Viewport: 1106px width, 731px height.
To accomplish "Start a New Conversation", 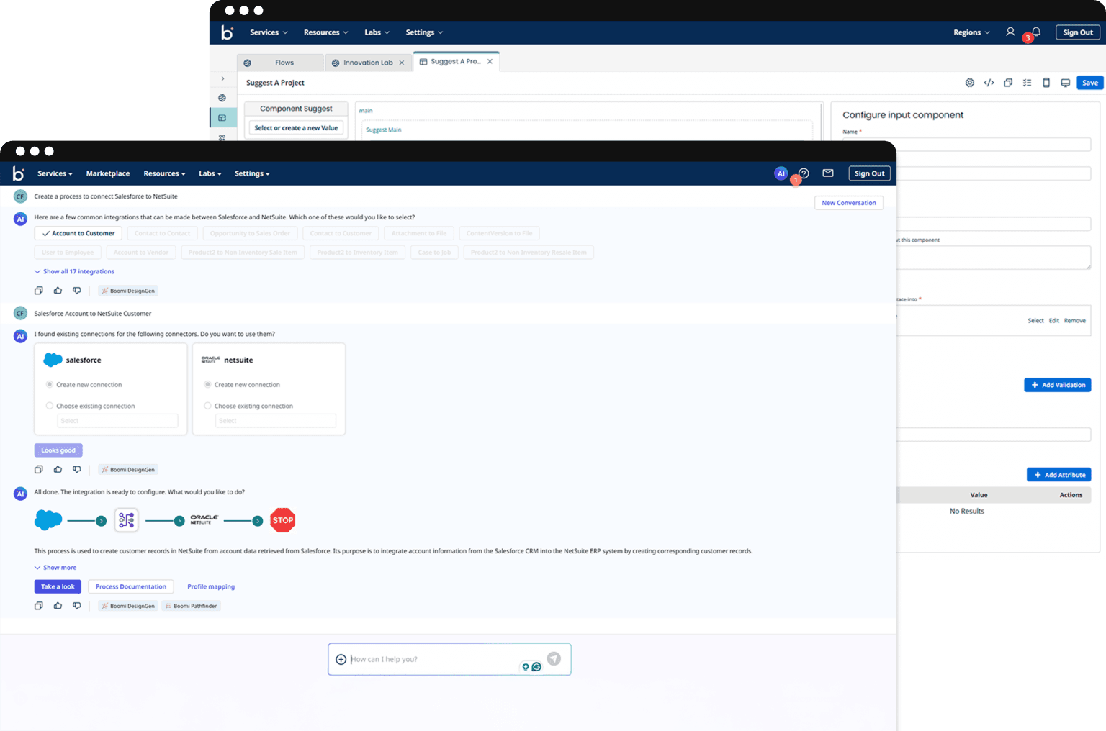I will click(849, 203).
